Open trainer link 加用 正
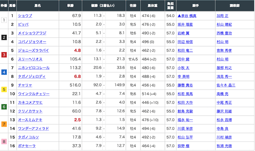Viewport: 255px width, 151px height. (x=222, y=16)
